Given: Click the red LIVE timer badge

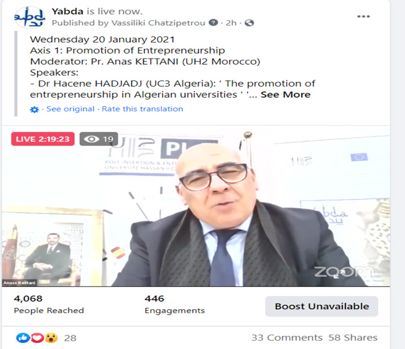Looking at the screenshot, I should coord(43,139).
